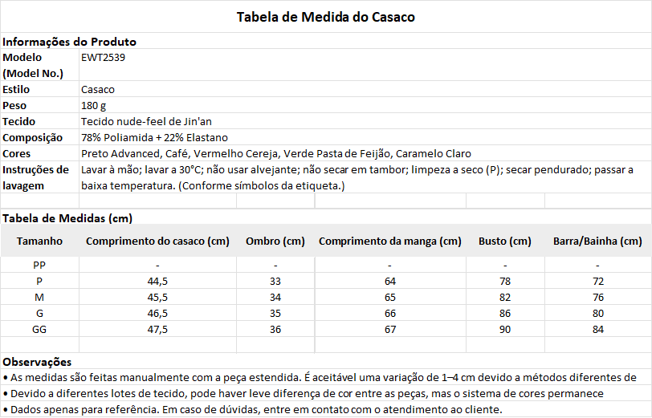The image size is (652, 418).
Task: Click the 'Comprimento do casaco (cm)' column header
Action: point(157,241)
